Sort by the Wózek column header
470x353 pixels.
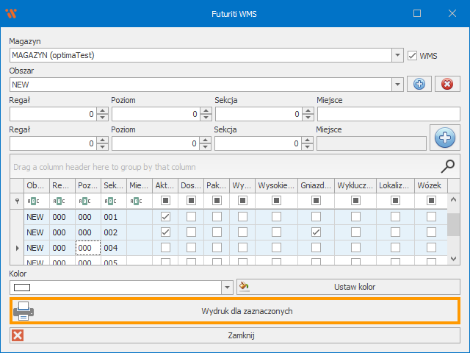[x=430, y=186]
